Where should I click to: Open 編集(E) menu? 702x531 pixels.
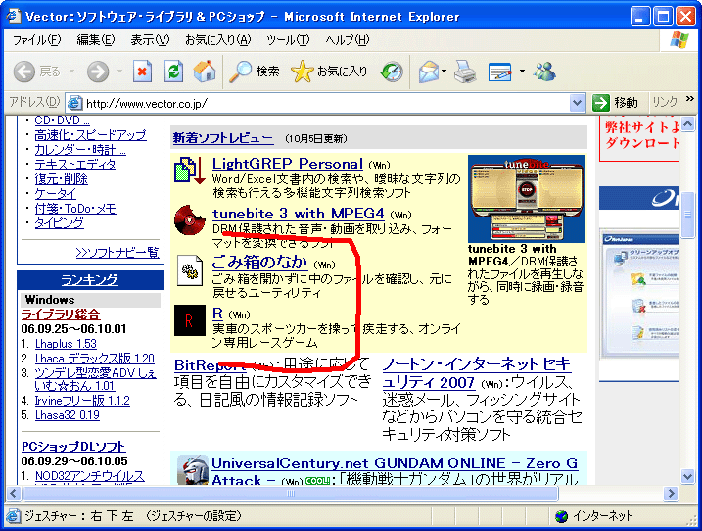tap(96, 40)
